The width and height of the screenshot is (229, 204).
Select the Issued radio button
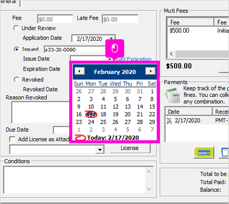(x=17, y=49)
